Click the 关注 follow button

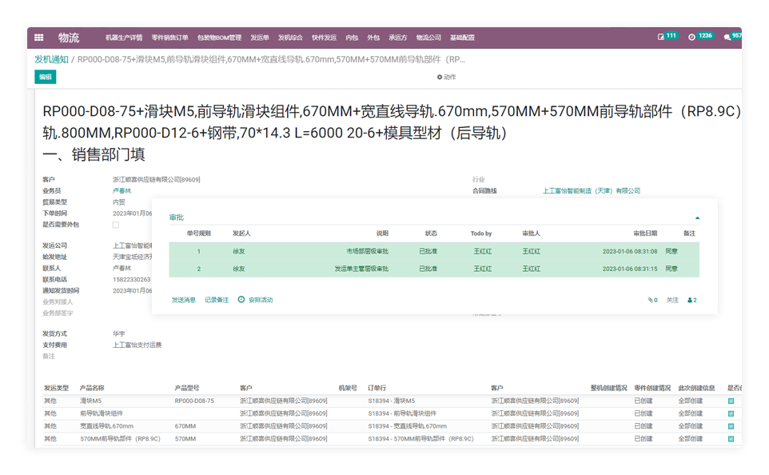click(672, 301)
